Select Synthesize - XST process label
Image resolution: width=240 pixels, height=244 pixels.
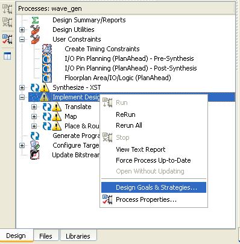coord(77,87)
